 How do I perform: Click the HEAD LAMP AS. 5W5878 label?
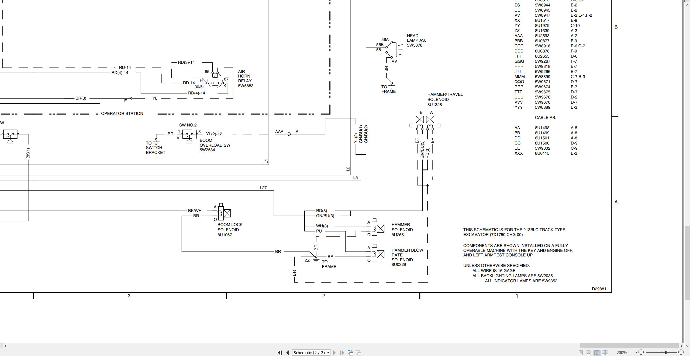(416, 40)
